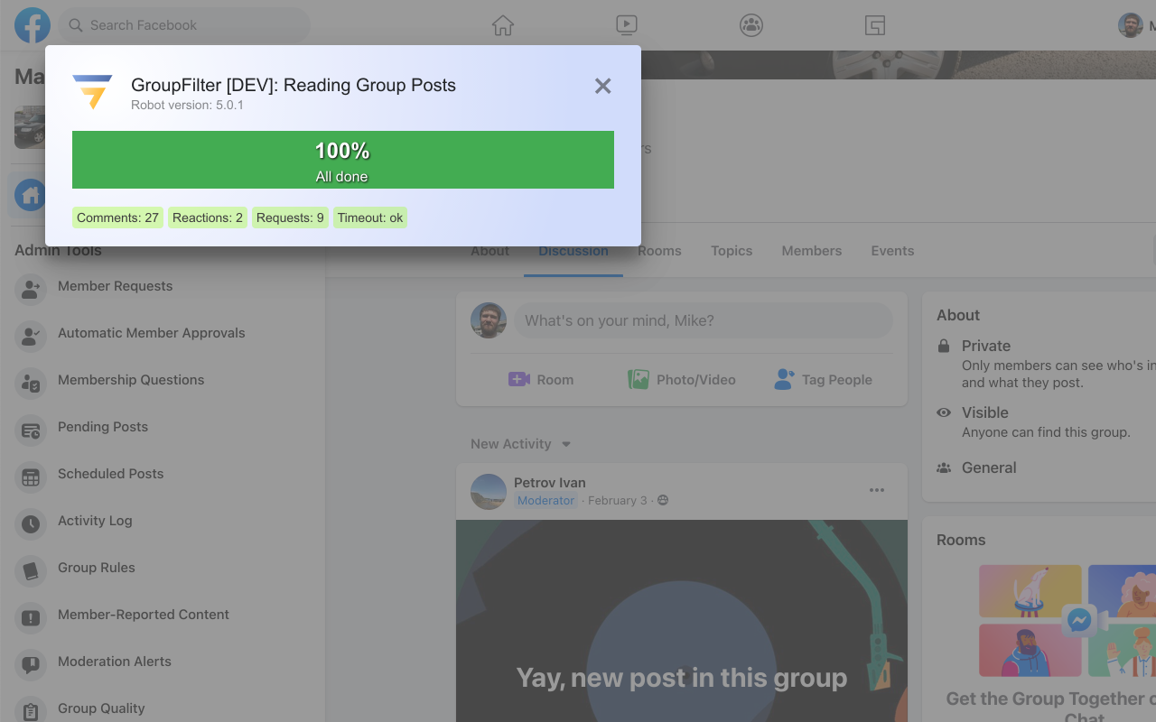Screen dimensions: 1156x722
Task: Close the GroupFilter popup
Action: tap(602, 86)
